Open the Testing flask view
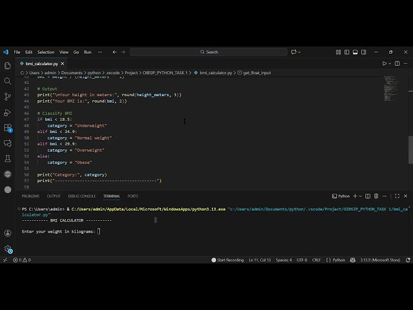Image resolution: width=413 pixels, height=310 pixels. (x=8, y=159)
